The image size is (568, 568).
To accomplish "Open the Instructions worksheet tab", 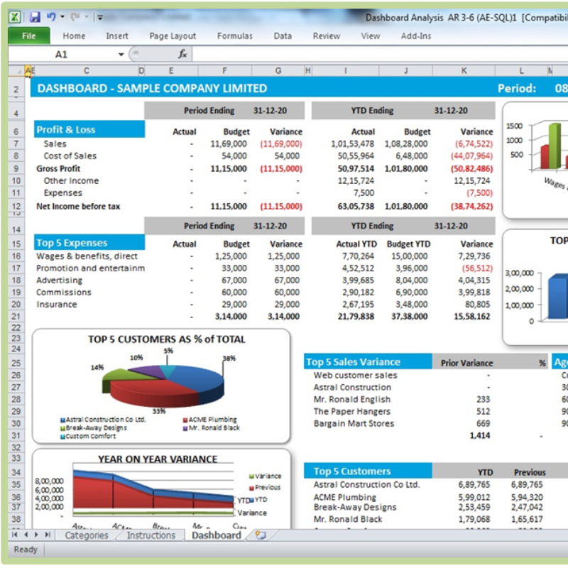I will (151, 535).
